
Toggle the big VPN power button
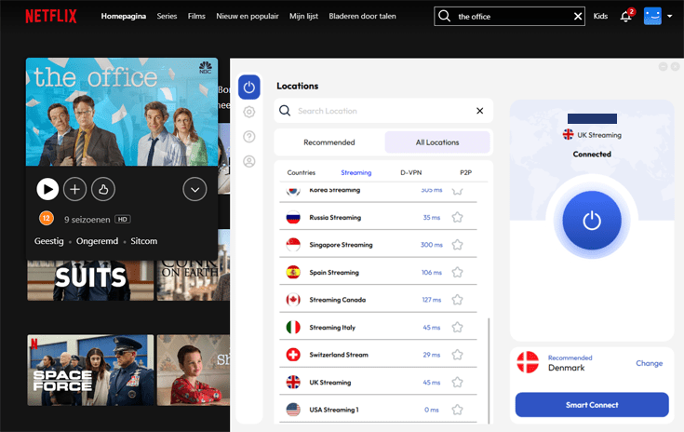(592, 221)
